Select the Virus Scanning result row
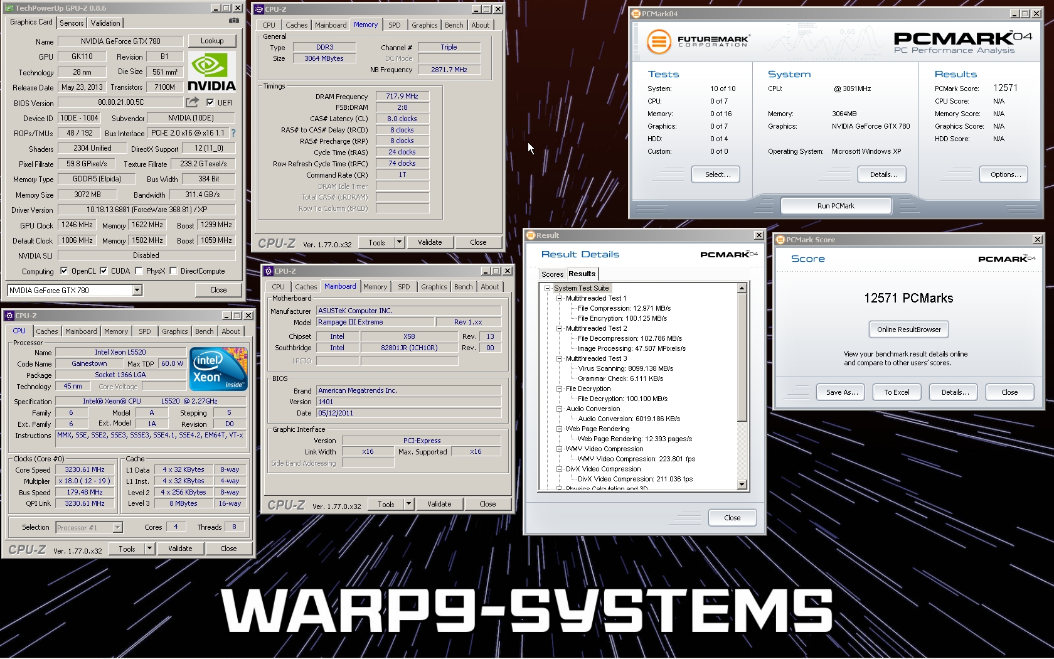The width and height of the screenshot is (1054, 659). (625, 368)
